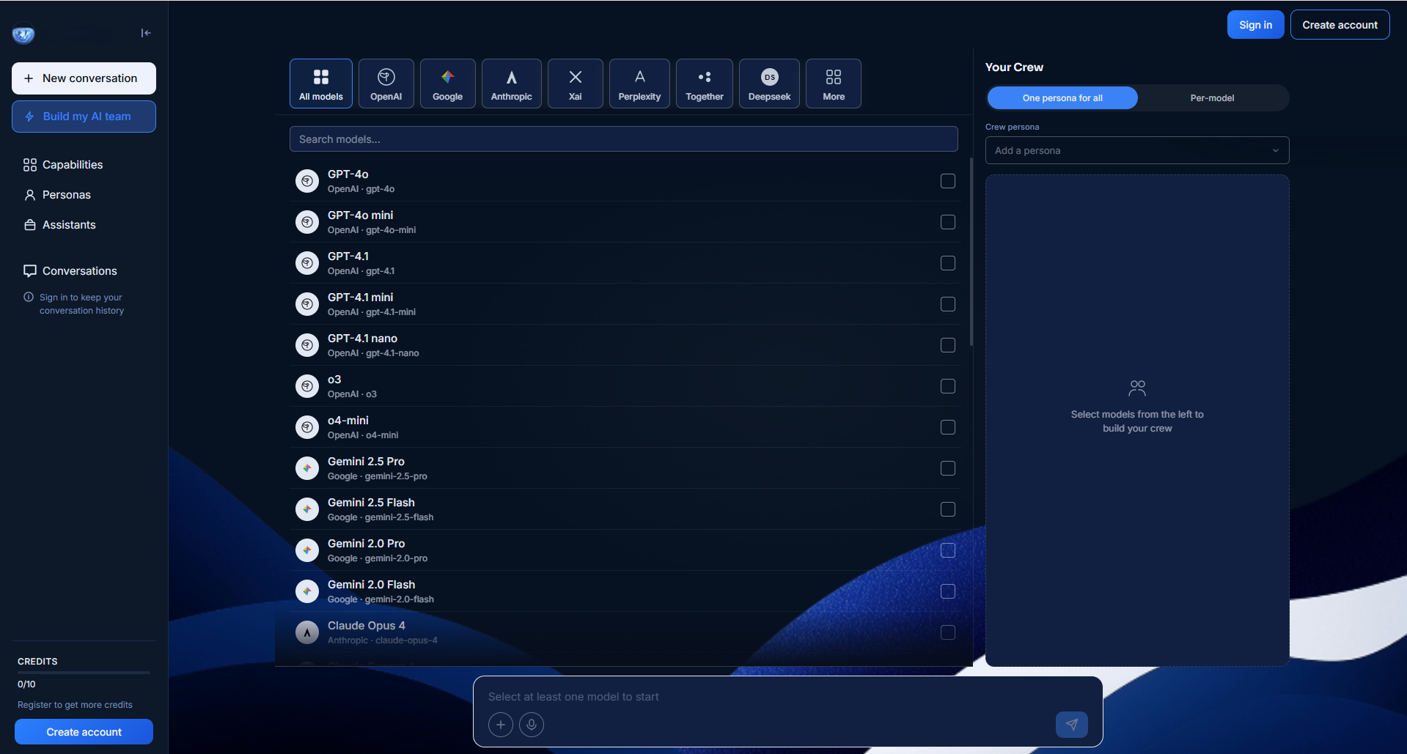Check the o4-mini checkbox

point(948,427)
